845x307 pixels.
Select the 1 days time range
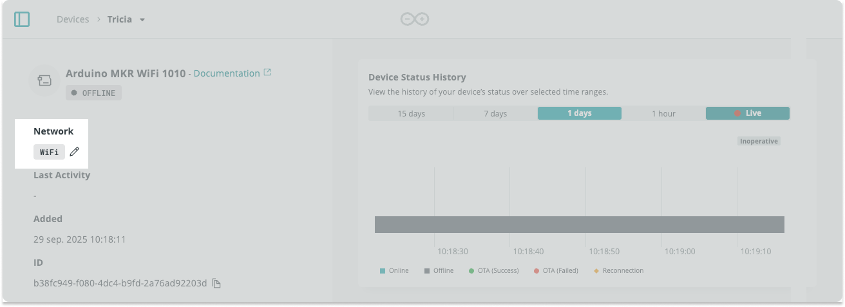point(579,113)
